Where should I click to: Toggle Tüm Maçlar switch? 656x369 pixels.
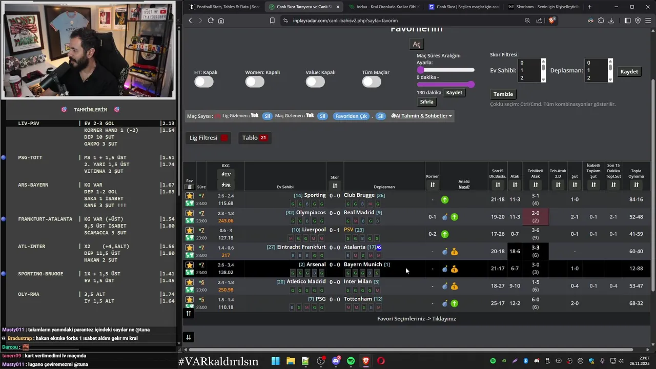[x=372, y=81]
